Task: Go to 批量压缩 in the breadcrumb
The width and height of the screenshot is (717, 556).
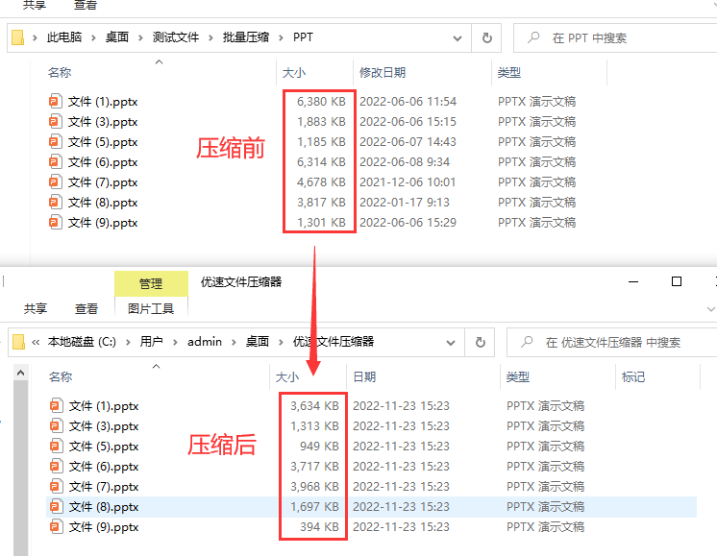Action: tap(246, 37)
